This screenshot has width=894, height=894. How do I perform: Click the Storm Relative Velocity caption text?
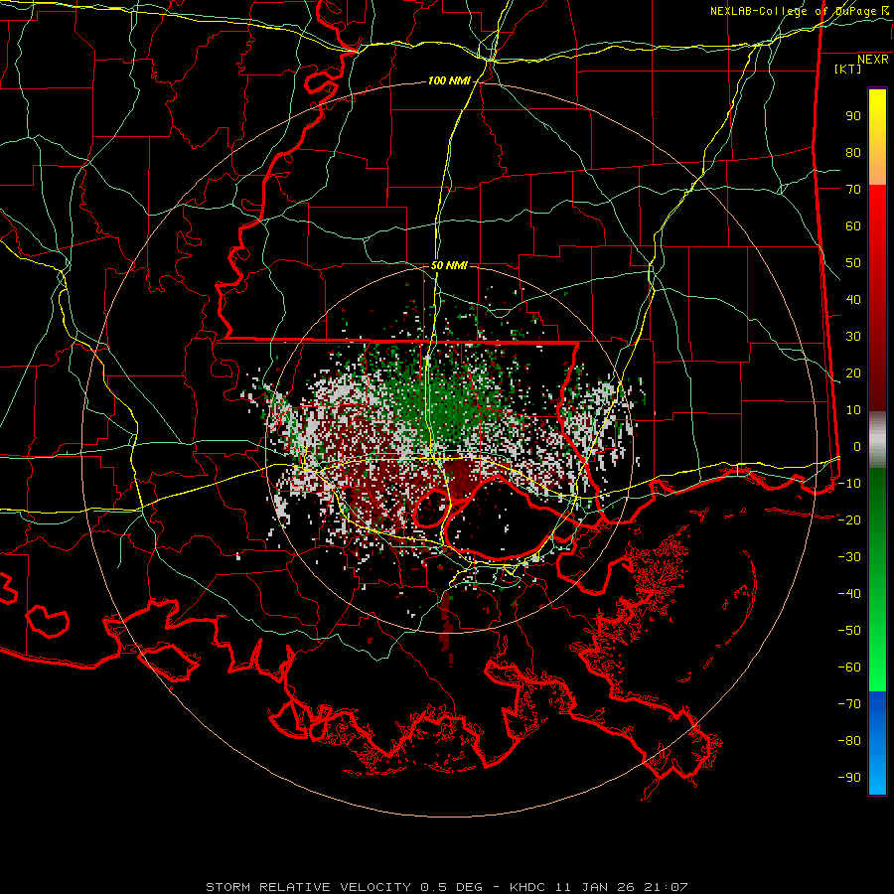pyautogui.click(x=447, y=887)
